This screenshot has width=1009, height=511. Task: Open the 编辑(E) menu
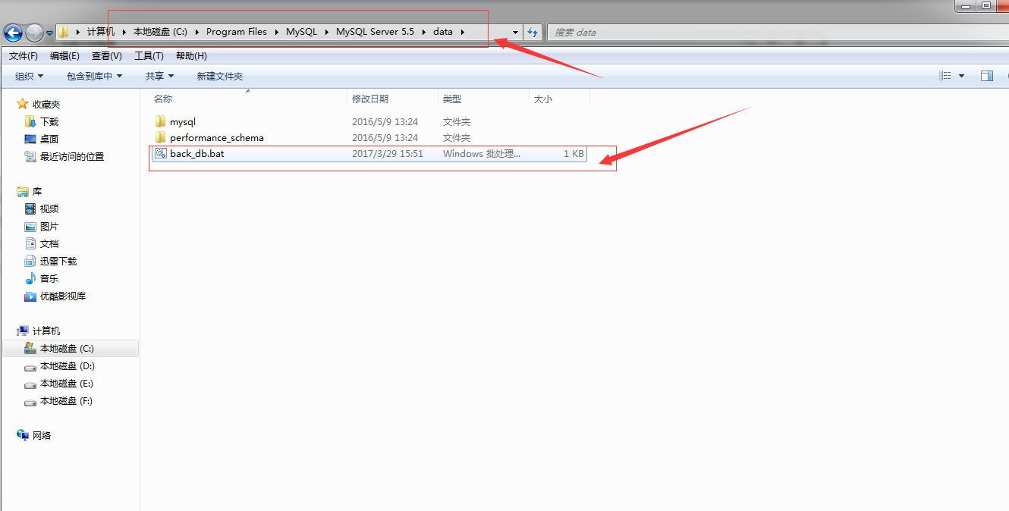click(x=64, y=56)
